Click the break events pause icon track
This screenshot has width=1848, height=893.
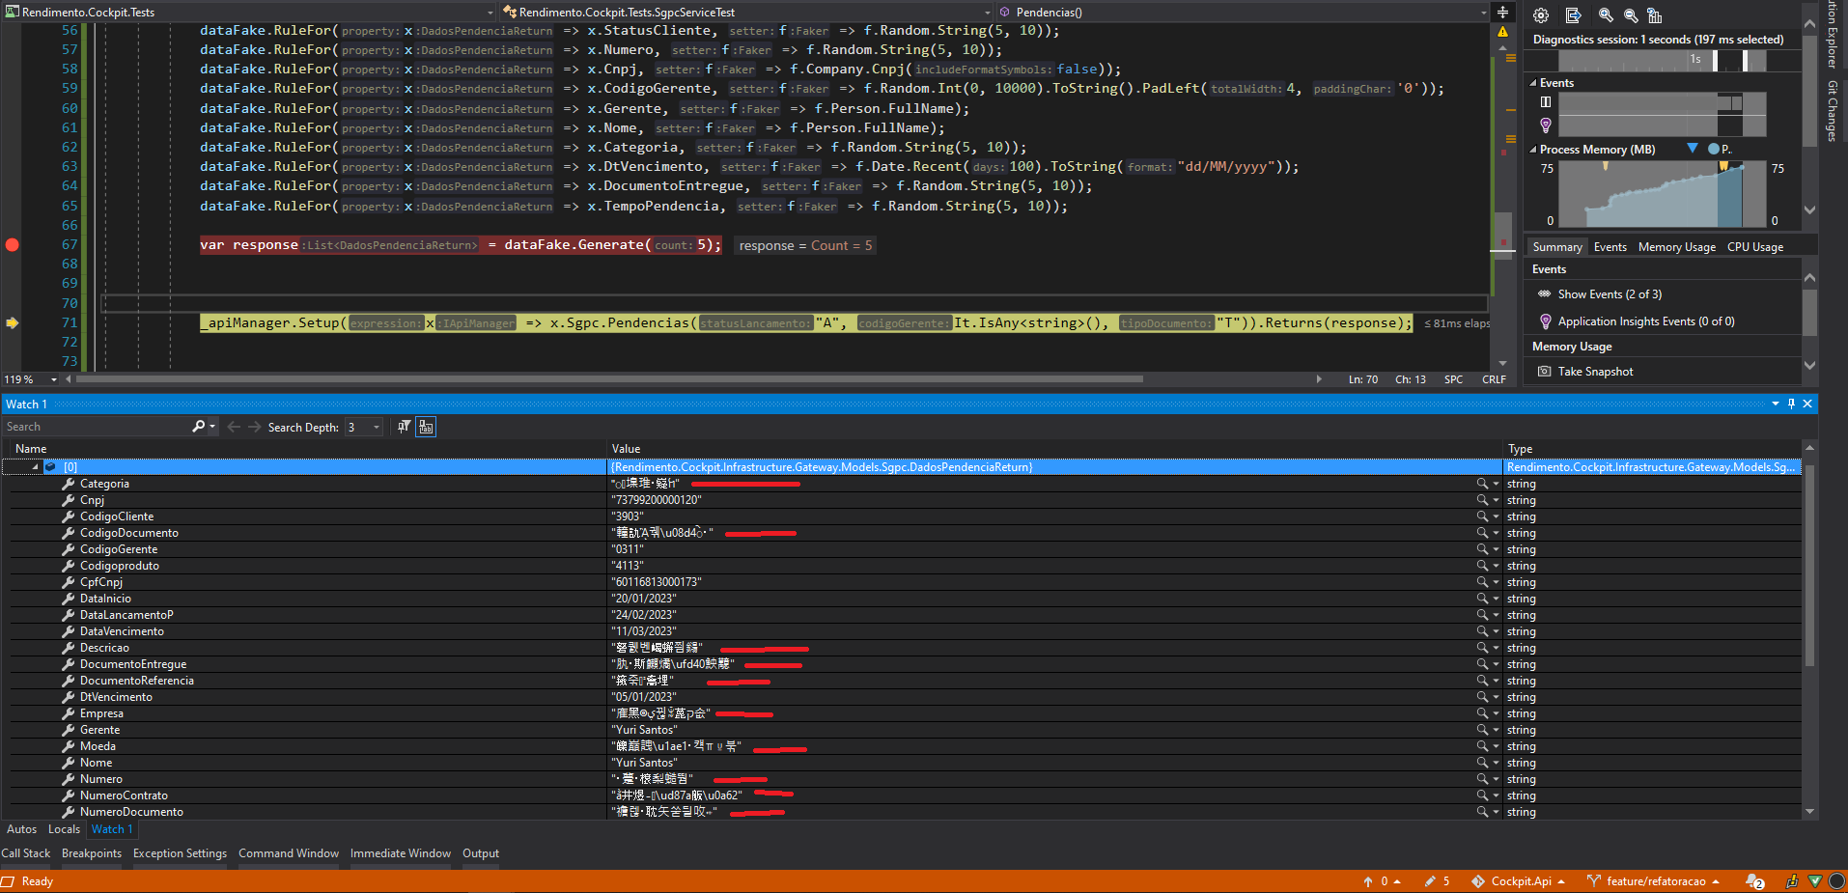(x=1546, y=101)
